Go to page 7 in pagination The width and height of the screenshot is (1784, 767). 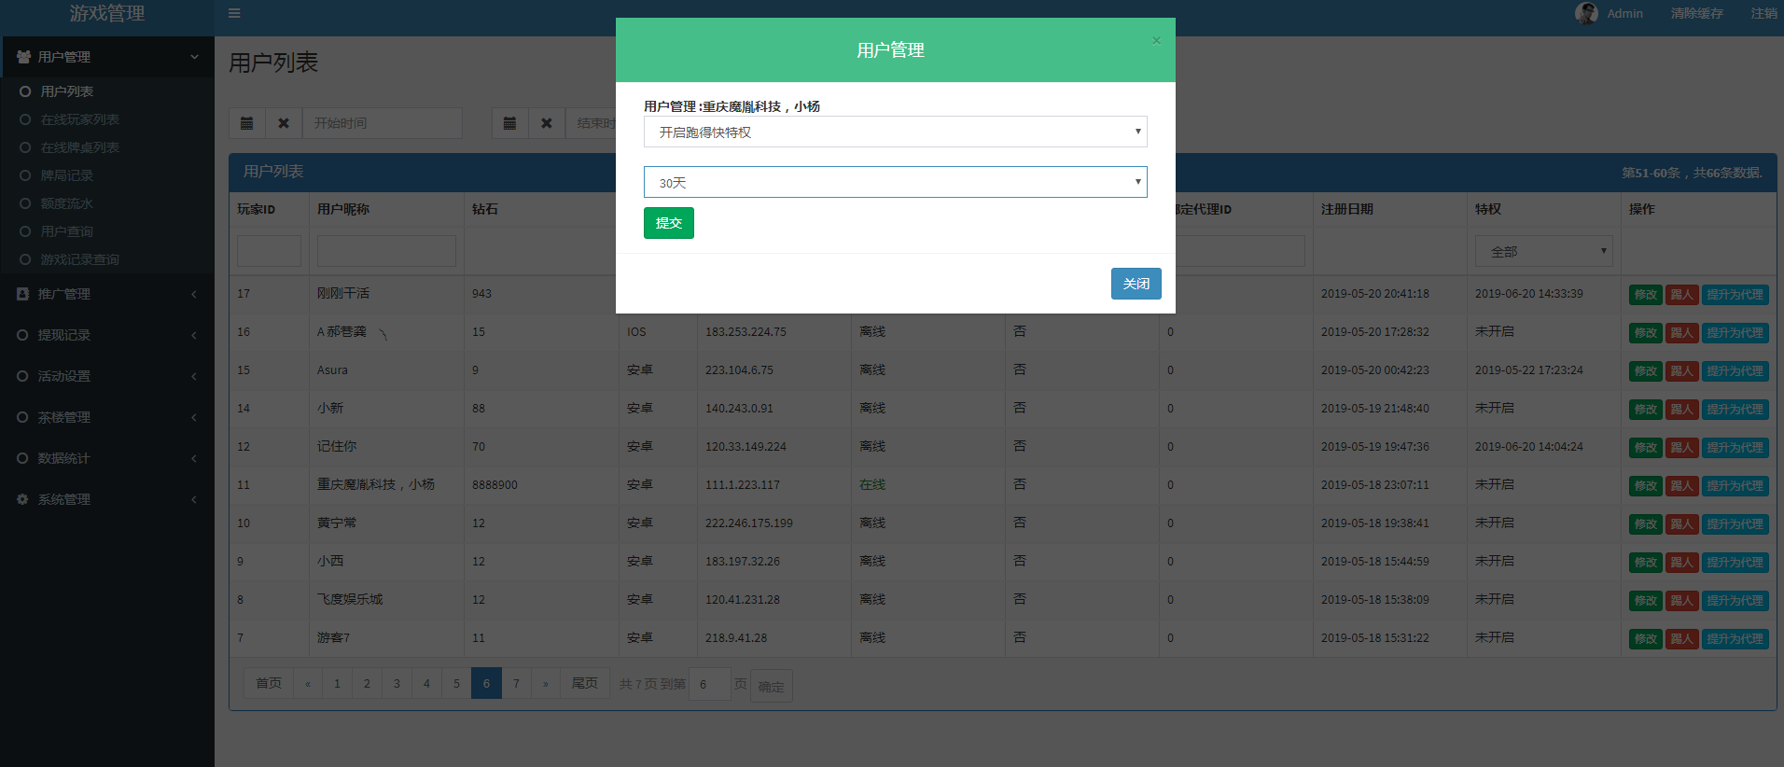(516, 683)
